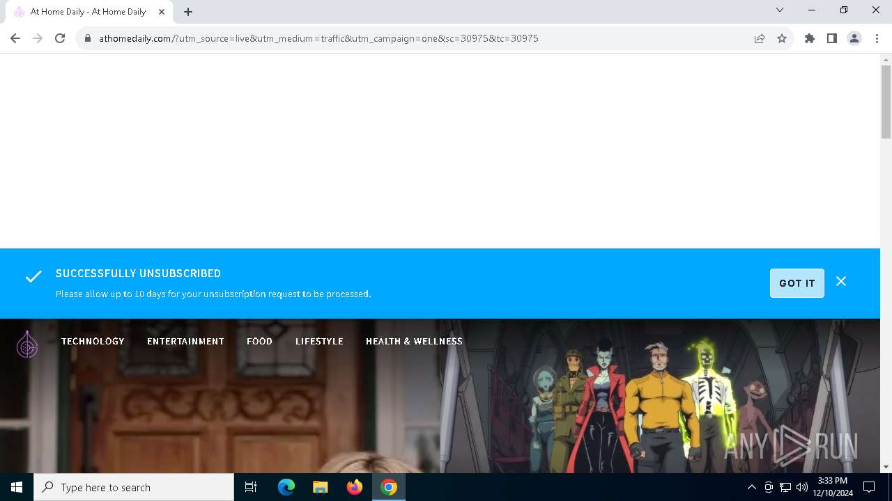Click the browser back arrow
The image size is (892, 501).
click(15, 38)
